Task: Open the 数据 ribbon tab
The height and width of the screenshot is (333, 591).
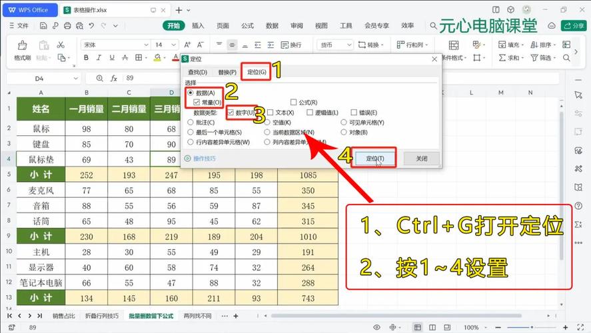Action: 272,25
